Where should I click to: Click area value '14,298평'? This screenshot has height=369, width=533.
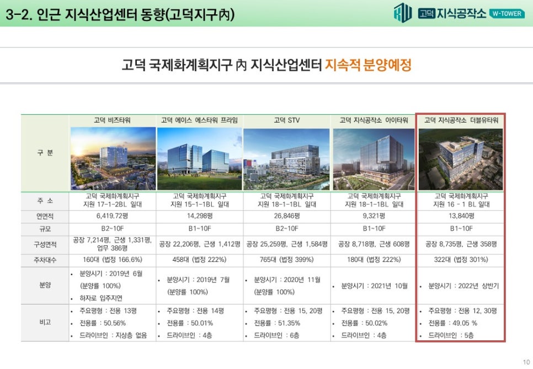point(200,216)
